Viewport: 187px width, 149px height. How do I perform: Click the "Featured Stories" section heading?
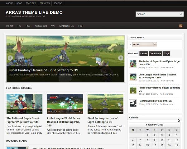click(x=19, y=88)
